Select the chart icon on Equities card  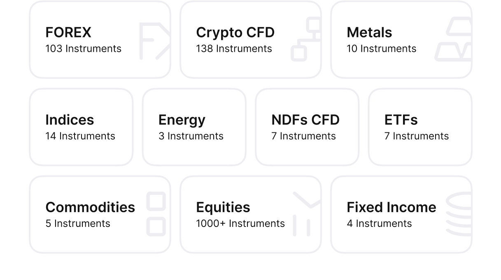[x=305, y=214]
